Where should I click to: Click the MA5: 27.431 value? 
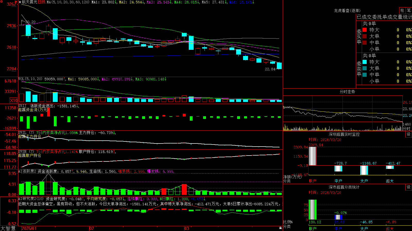pyautogui.click(x=213, y=2)
